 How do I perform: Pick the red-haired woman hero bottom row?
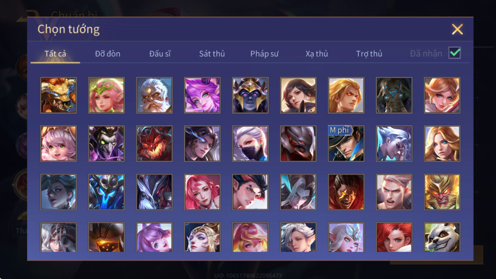pos(394,237)
